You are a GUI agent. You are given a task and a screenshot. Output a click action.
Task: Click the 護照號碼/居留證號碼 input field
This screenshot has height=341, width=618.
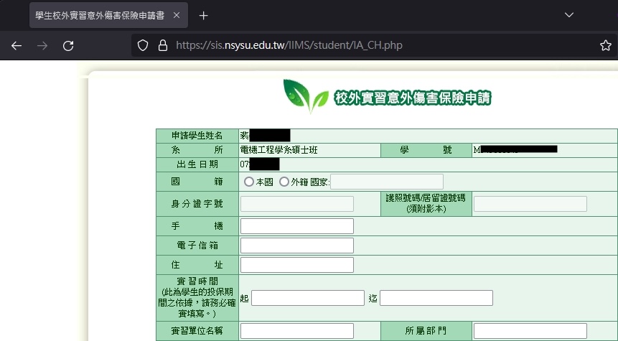click(530, 204)
